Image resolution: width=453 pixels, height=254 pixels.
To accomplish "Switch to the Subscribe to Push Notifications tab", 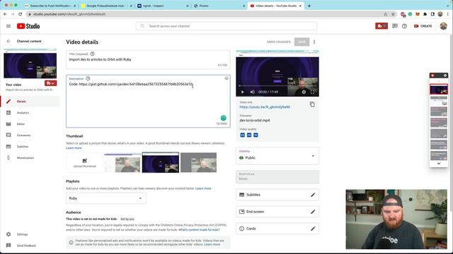I will coord(50,6).
